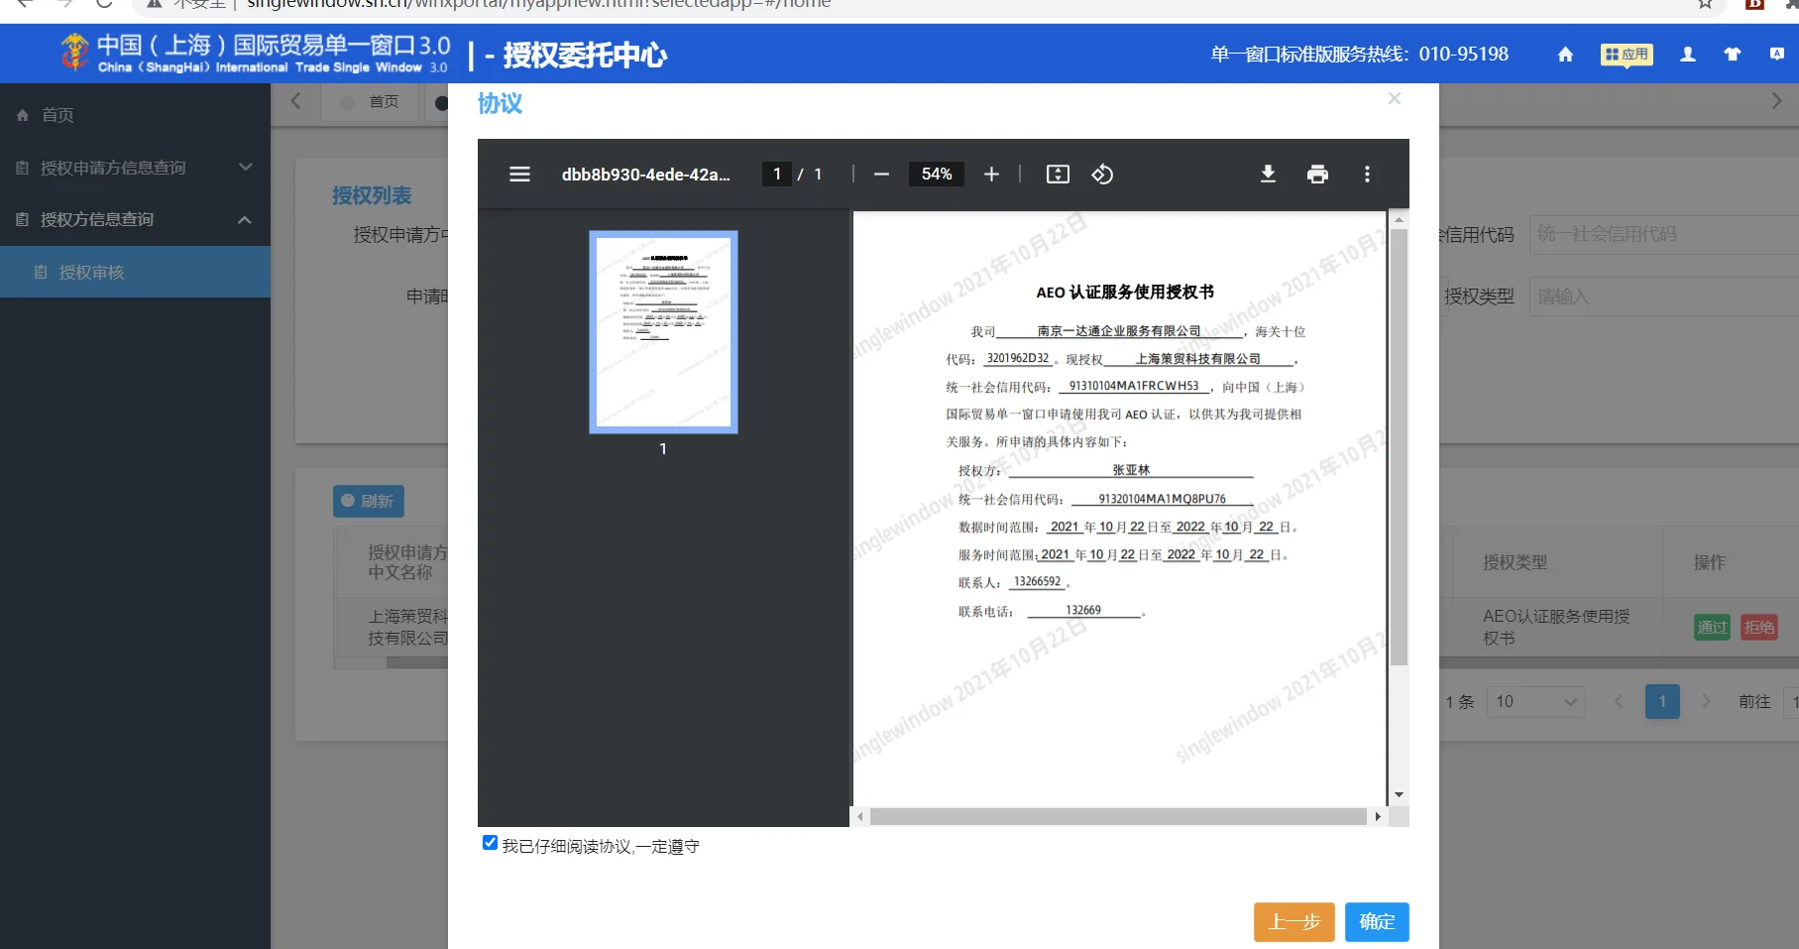Click the browser address bar URL
The image size is (1799, 949).
point(538,4)
